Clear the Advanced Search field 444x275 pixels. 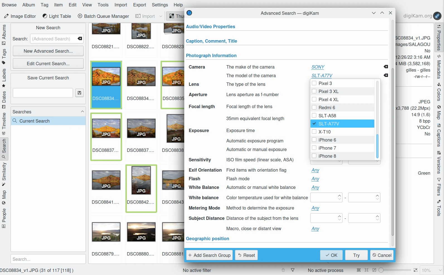[x=80, y=39]
